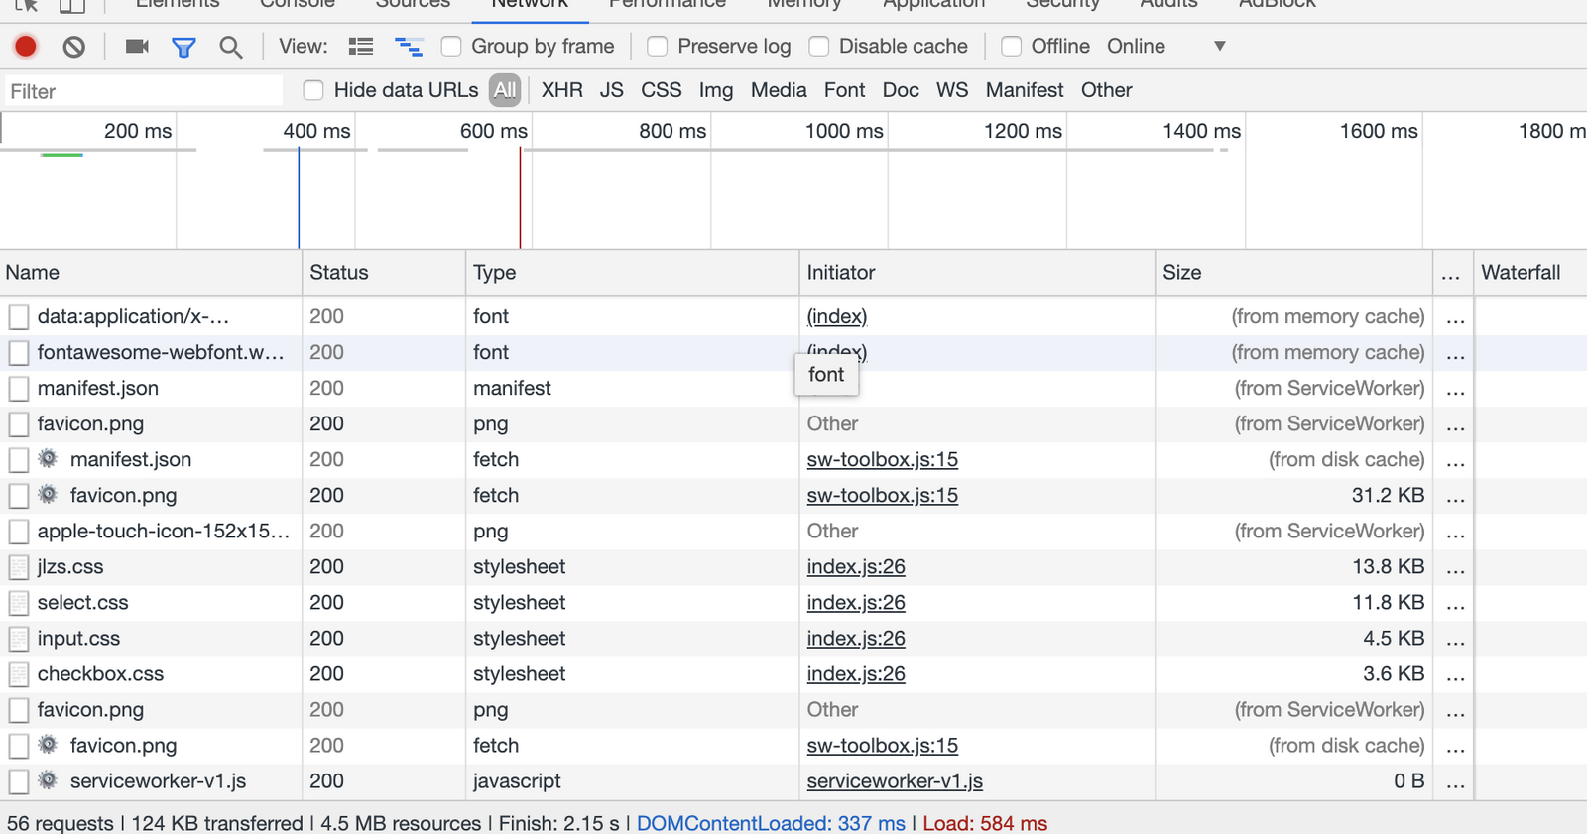Click the show overview waterfall view icon
Viewport: 1587px width, 834px height.
(409, 47)
